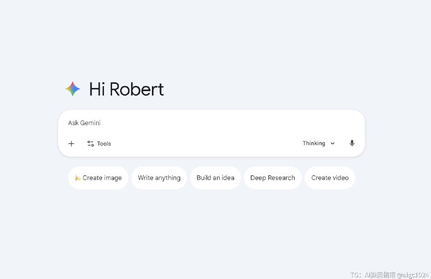Image resolution: width=431 pixels, height=279 pixels.
Task: Focus the Ask Gemini text input
Action: click(x=210, y=123)
